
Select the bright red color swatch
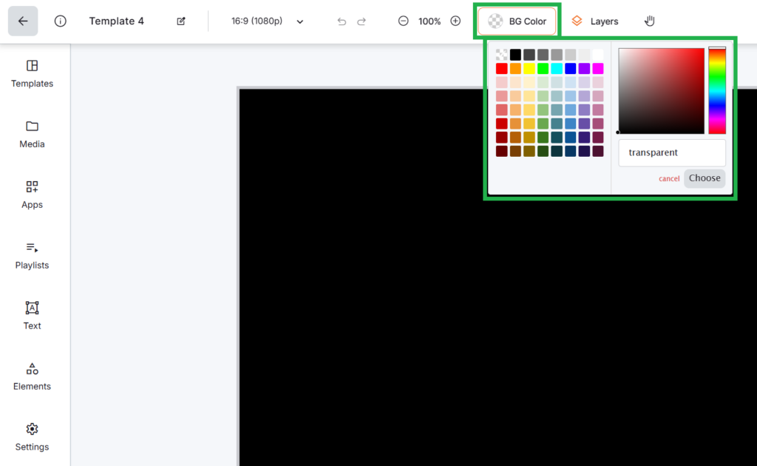(x=501, y=68)
